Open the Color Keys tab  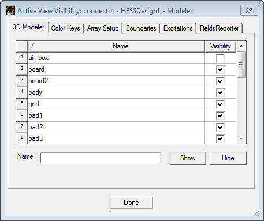click(x=65, y=28)
